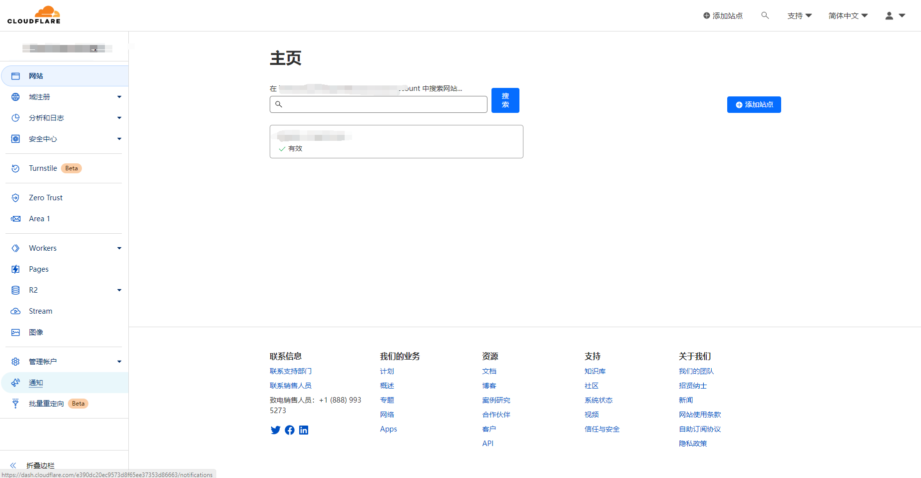Click the blue 搜索 button
921x478 pixels.
pos(505,100)
